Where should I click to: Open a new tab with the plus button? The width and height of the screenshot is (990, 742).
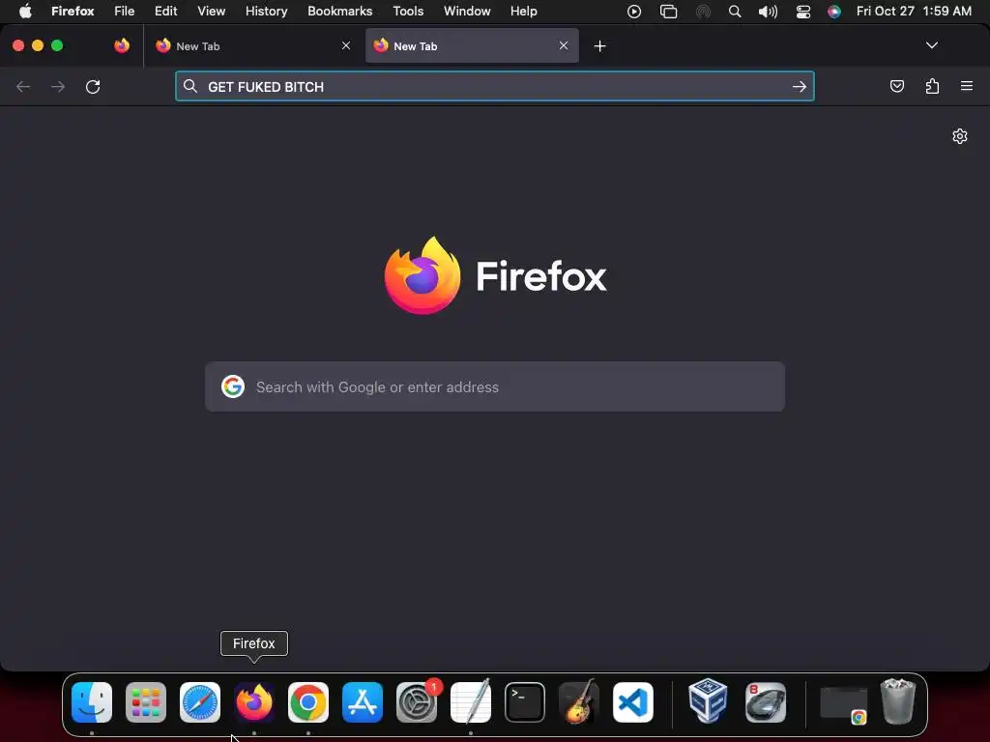click(x=599, y=46)
